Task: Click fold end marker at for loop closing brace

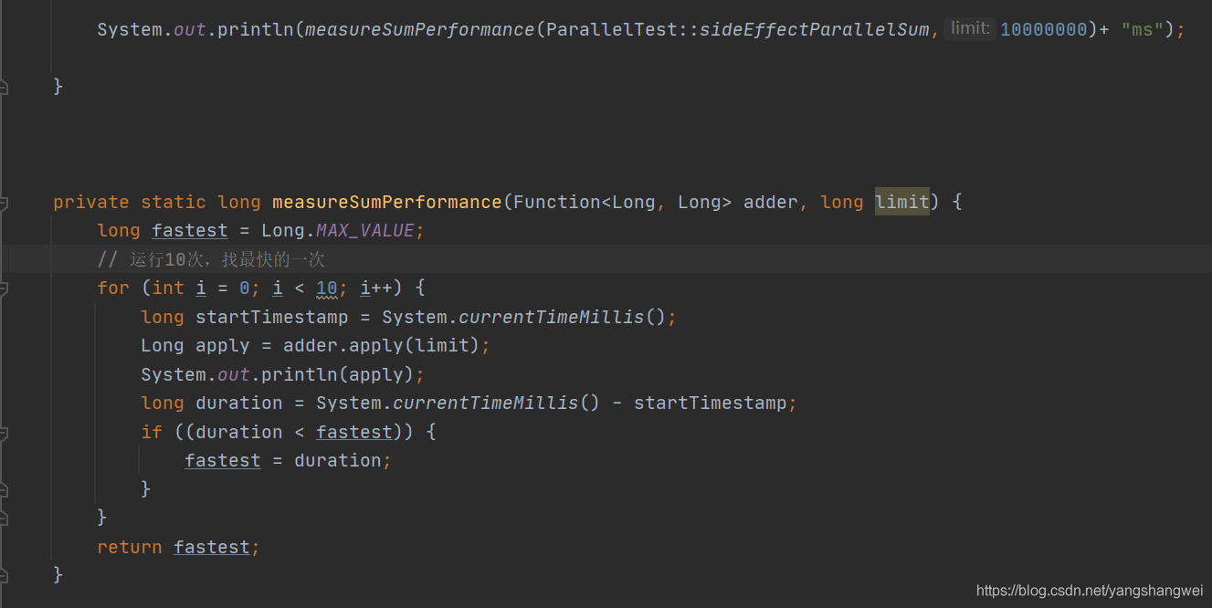Action: [4, 518]
